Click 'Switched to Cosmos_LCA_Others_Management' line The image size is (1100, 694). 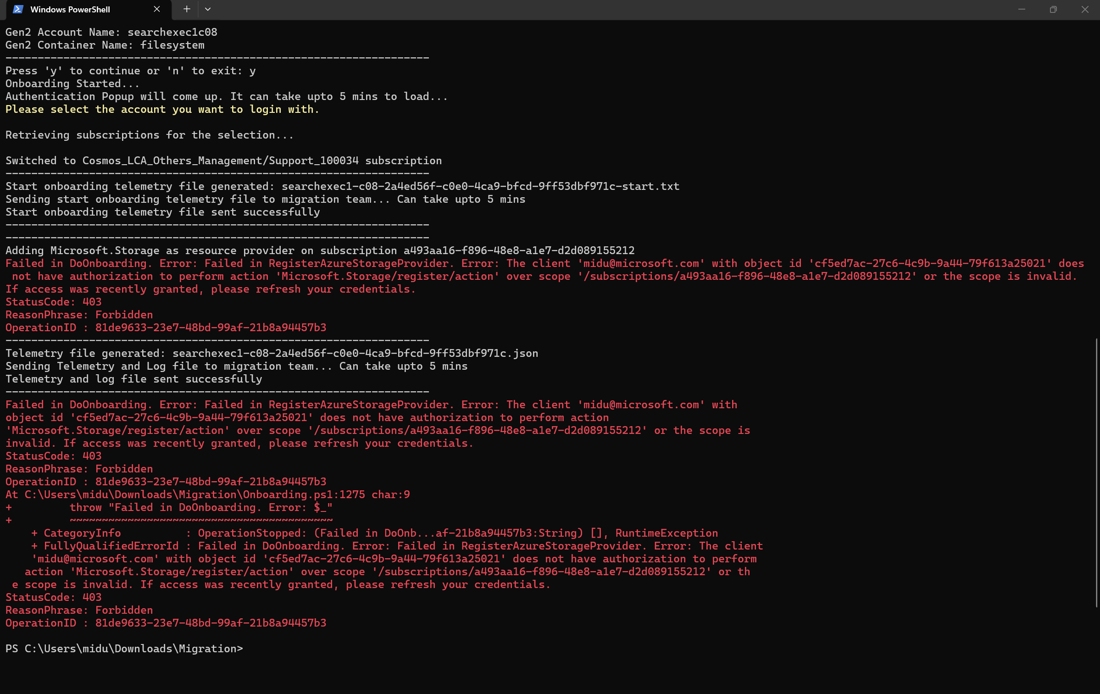[223, 161]
